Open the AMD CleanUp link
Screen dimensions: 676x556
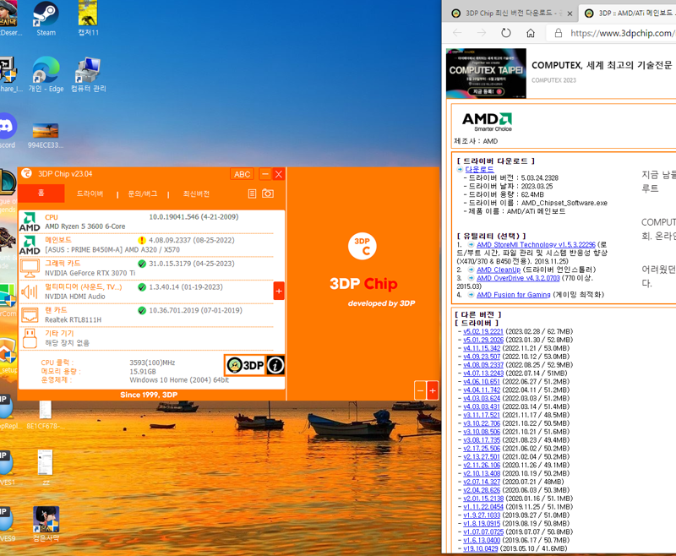499,270
